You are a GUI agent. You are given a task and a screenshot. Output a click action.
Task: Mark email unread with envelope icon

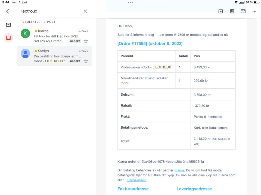(243, 11)
